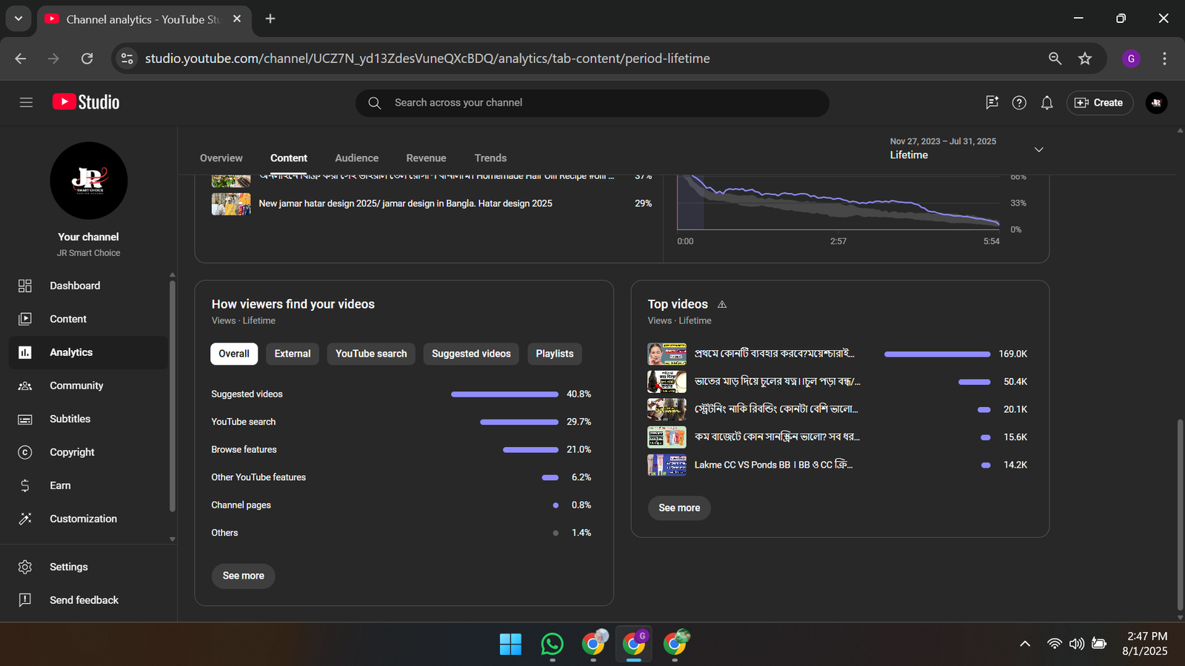Image resolution: width=1185 pixels, height=666 pixels.
Task: Open the New jamar hatar design 2025 video
Action: (x=405, y=203)
